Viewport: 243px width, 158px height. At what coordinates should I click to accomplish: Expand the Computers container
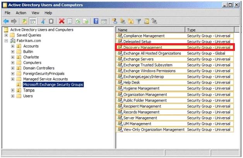click(x=13, y=63)
